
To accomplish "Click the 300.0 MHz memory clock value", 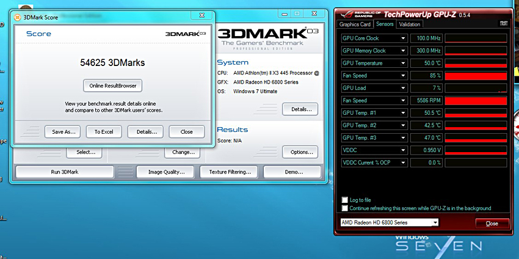I will [x=426, y=51].
